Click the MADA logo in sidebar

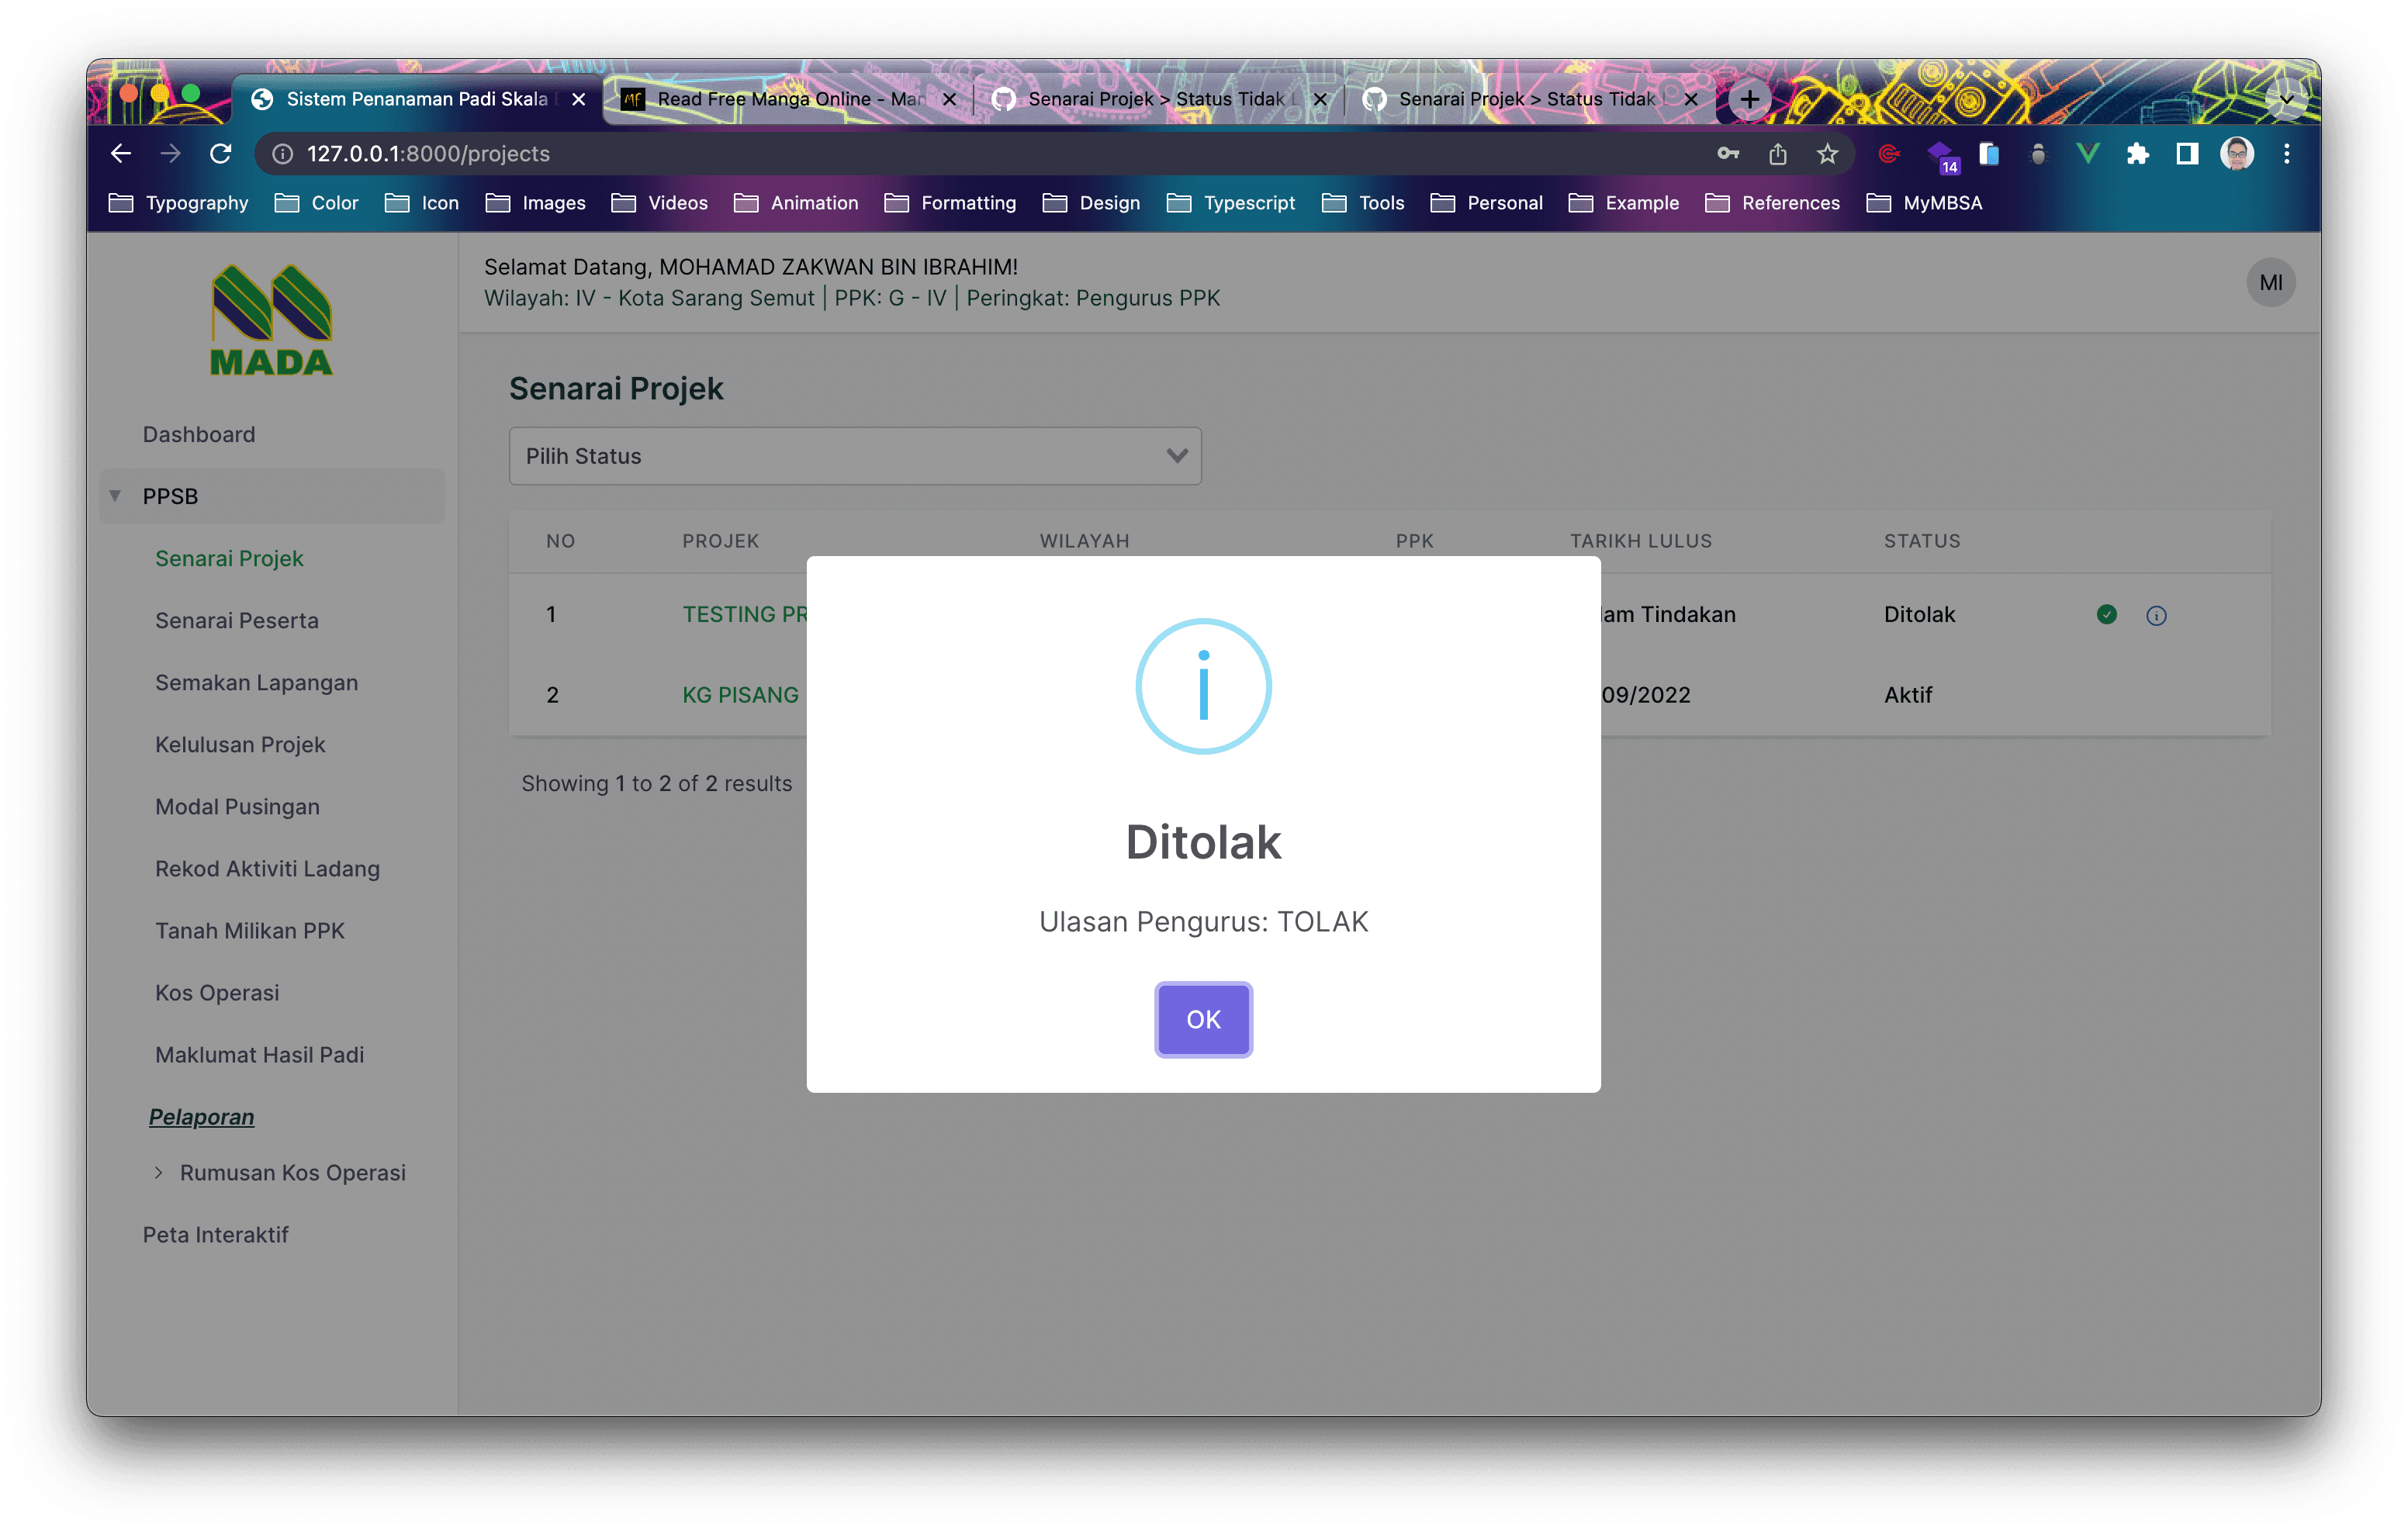click(271, 320)
